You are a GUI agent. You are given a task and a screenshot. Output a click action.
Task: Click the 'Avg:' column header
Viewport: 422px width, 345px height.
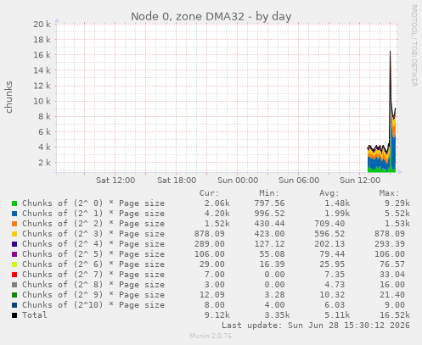(x=329, y=193)
